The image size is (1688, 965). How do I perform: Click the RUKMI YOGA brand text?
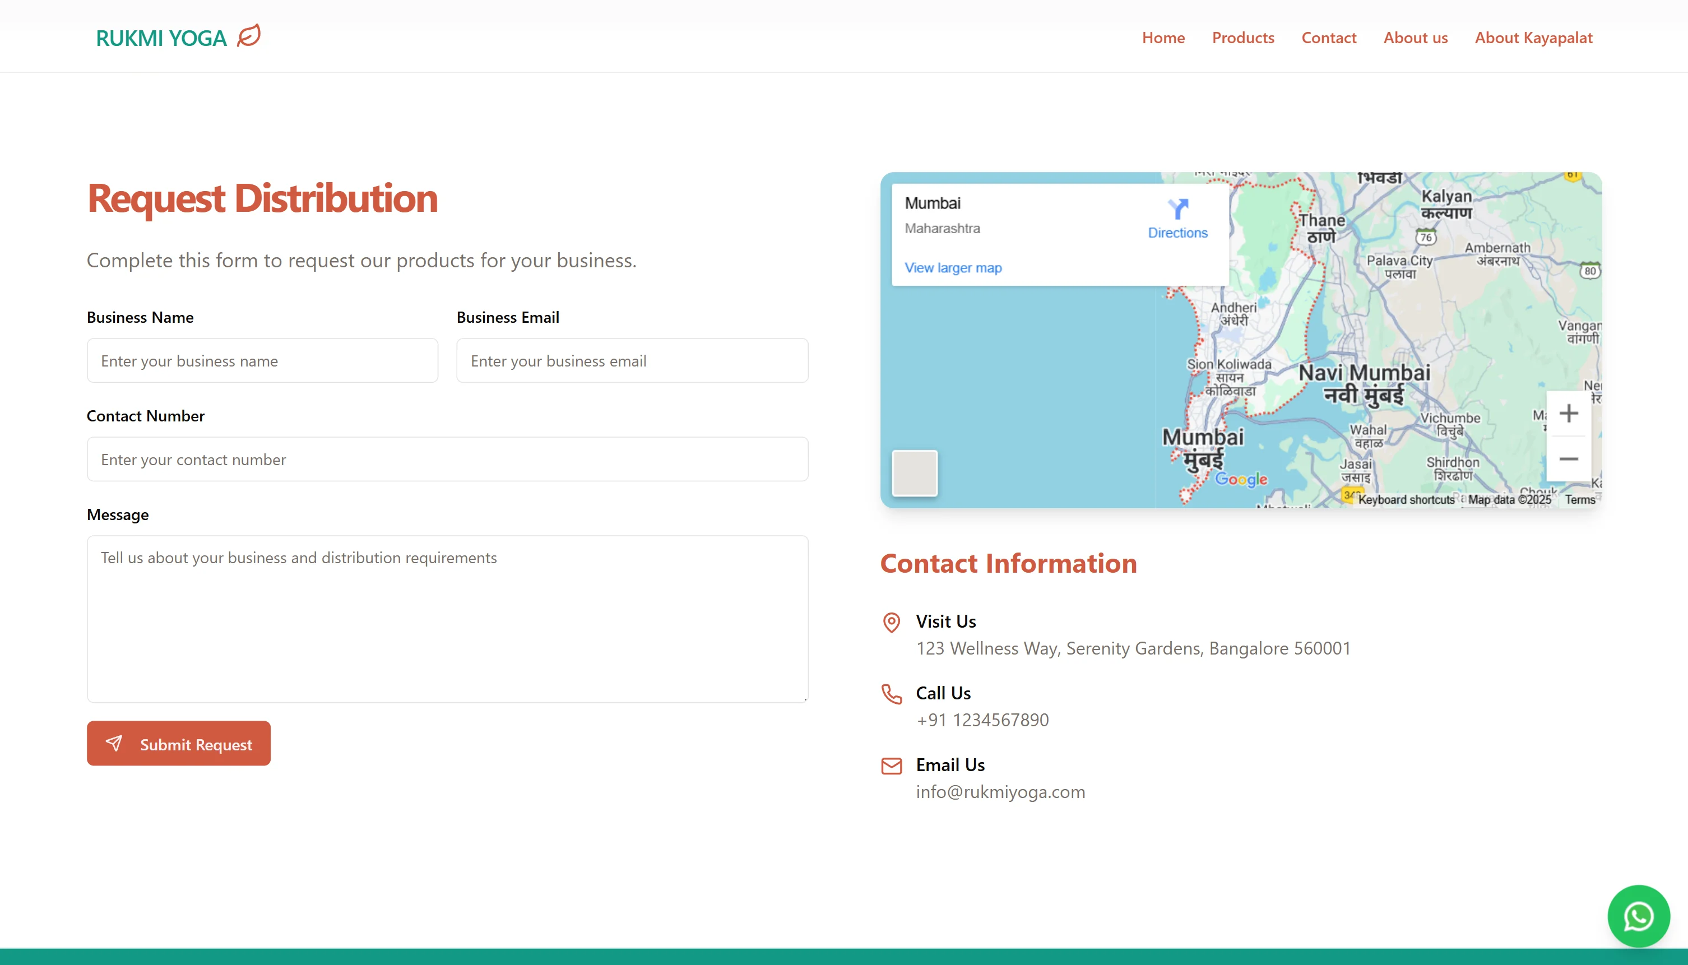point(161,39)
